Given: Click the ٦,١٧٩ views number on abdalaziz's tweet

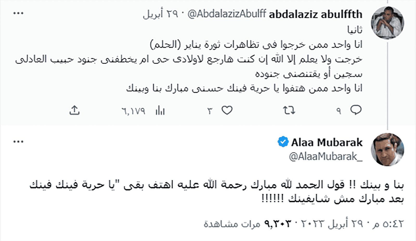Looking at the screenshot, I should 133,111.
